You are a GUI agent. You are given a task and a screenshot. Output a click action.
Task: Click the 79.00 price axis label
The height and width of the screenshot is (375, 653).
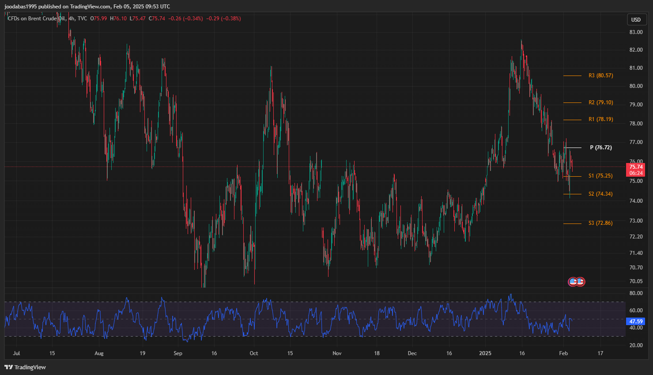click(x=636, y=105)
